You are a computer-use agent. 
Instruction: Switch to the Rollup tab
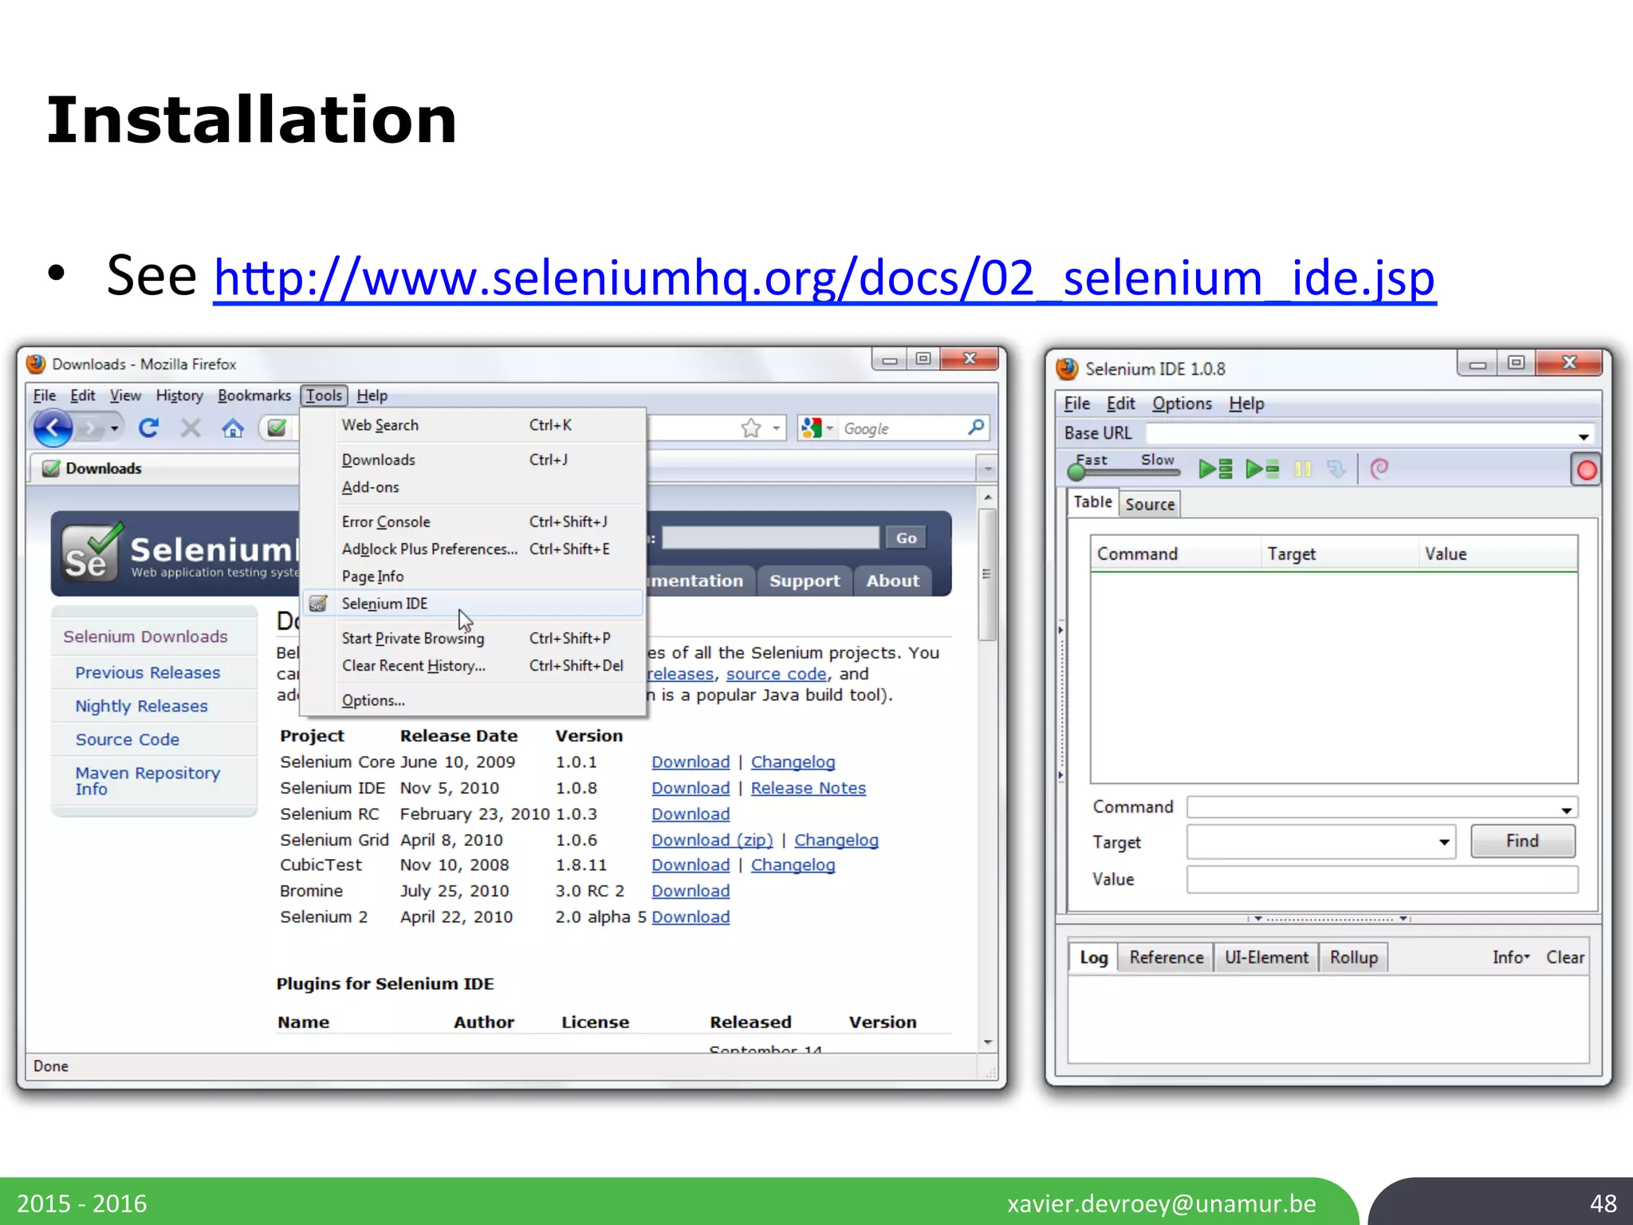coord(1353,957)
